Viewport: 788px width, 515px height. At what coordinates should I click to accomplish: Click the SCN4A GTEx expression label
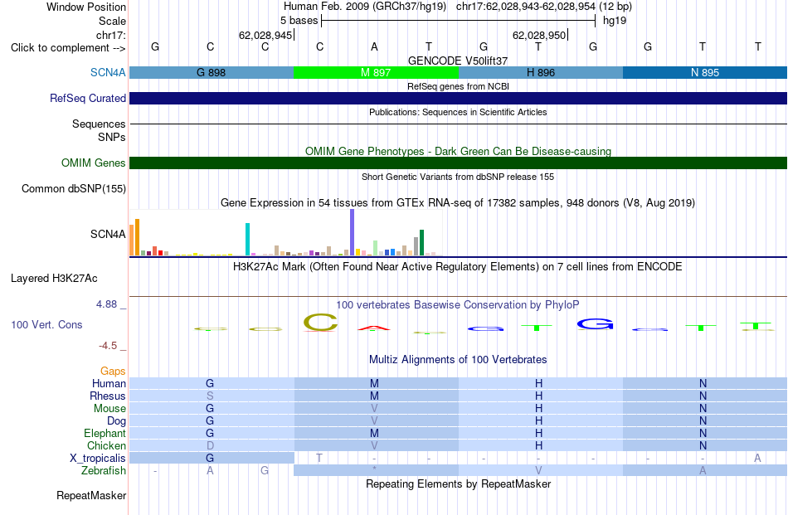(108, 234)
